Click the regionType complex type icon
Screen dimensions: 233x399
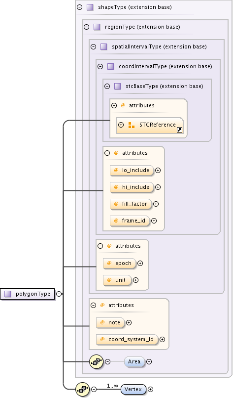coord(97,27)
